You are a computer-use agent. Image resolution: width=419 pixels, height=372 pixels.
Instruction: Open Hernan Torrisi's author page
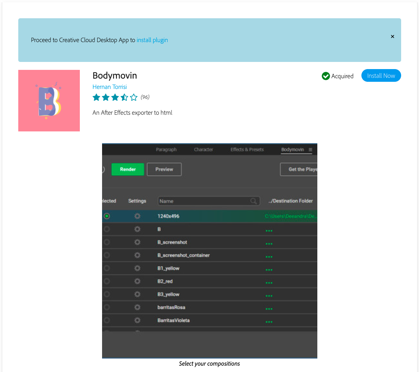tap(110, 87)
